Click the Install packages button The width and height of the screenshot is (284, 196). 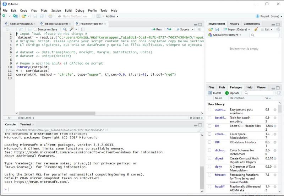pyautogui.click(x=215, y=93)
